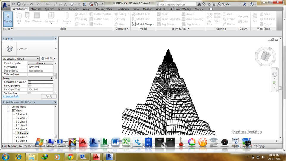This screenshot has height=161, width=286.
Task: Open the 3D View: 3D View 6 instance dropdown
Action: coord(38,59)
